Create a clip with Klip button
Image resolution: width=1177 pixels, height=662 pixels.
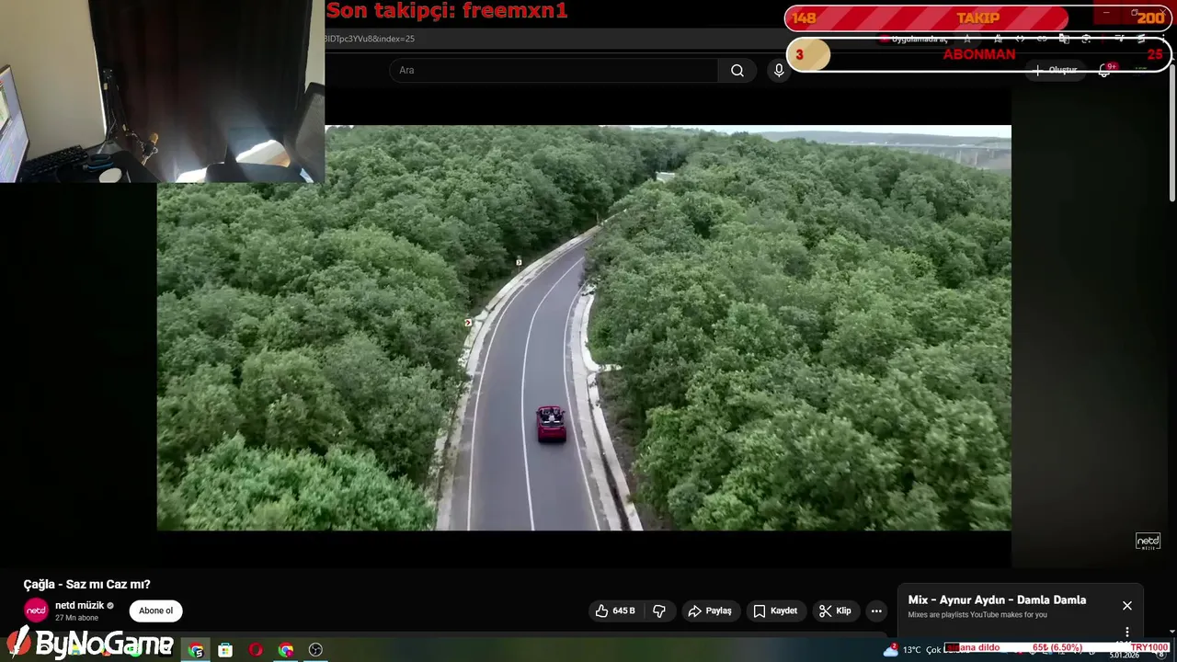[835, 611]
